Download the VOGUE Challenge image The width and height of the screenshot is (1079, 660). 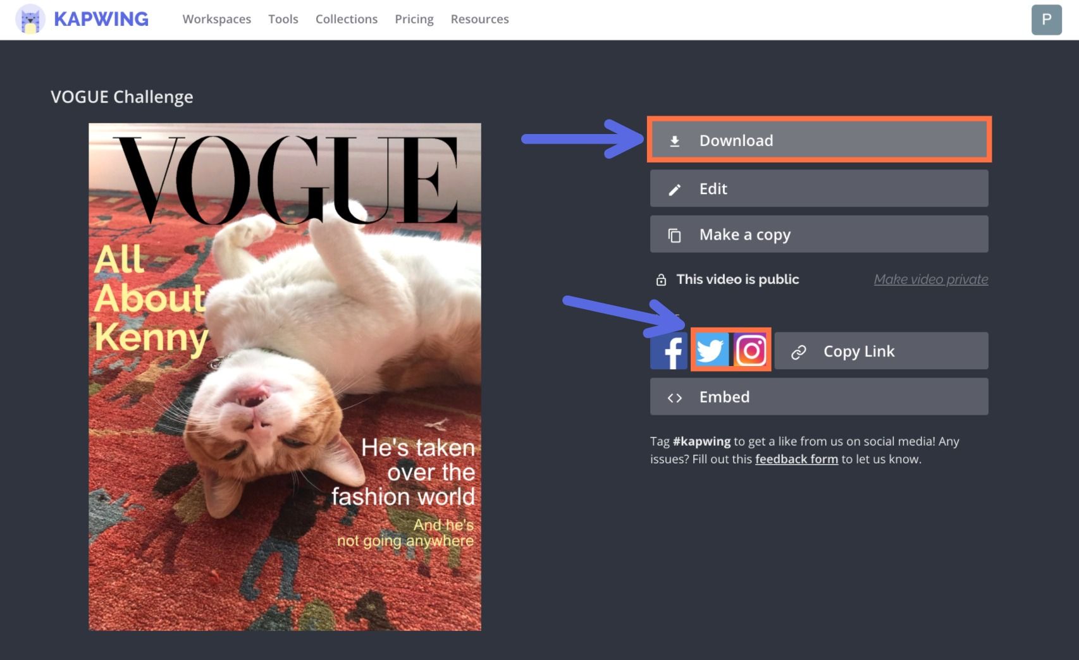click(819, 140)
